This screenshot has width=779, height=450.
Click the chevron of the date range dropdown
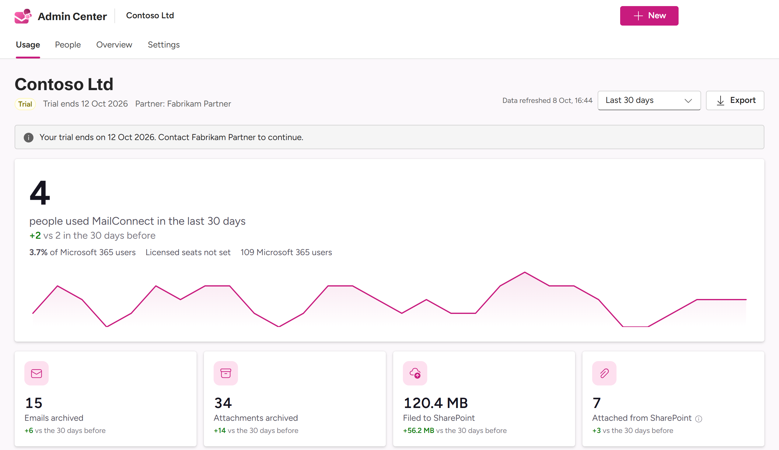(x=688, y=101)
